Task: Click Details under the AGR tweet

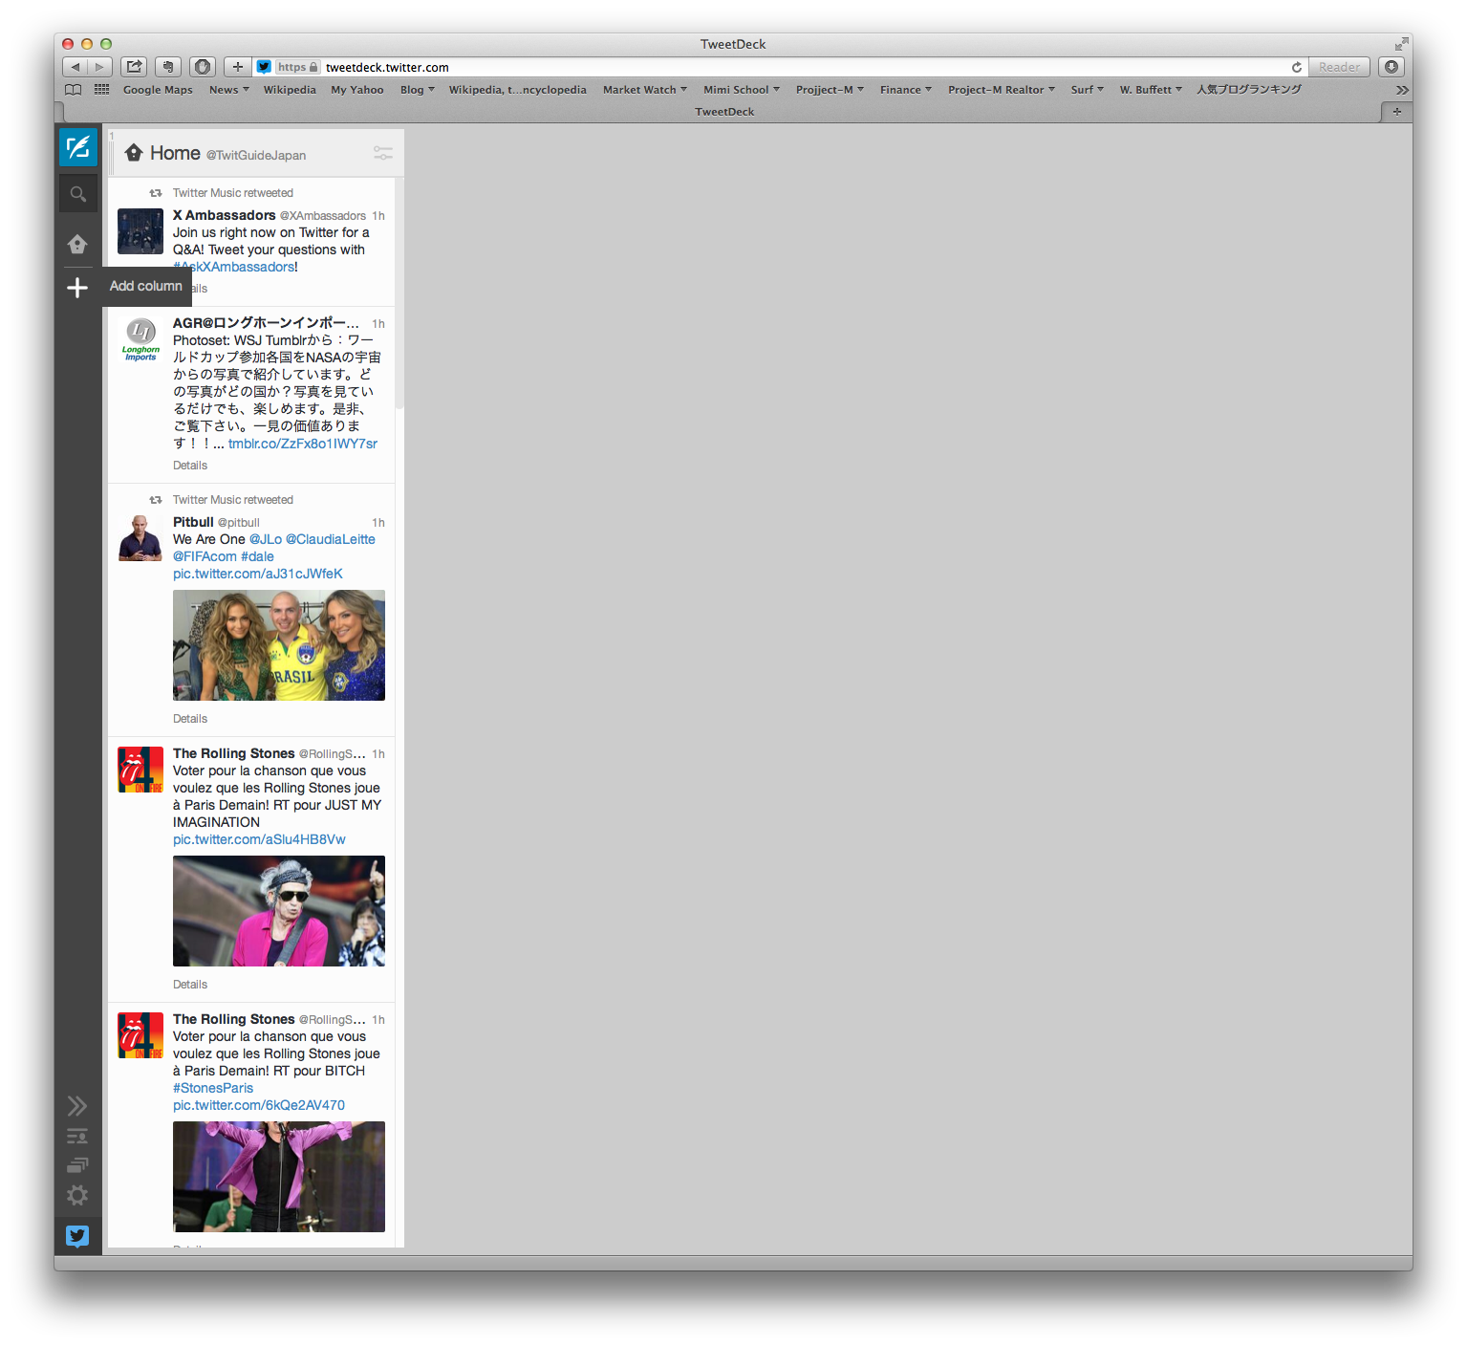Action: pyautogui.click(x=190, y=466)
